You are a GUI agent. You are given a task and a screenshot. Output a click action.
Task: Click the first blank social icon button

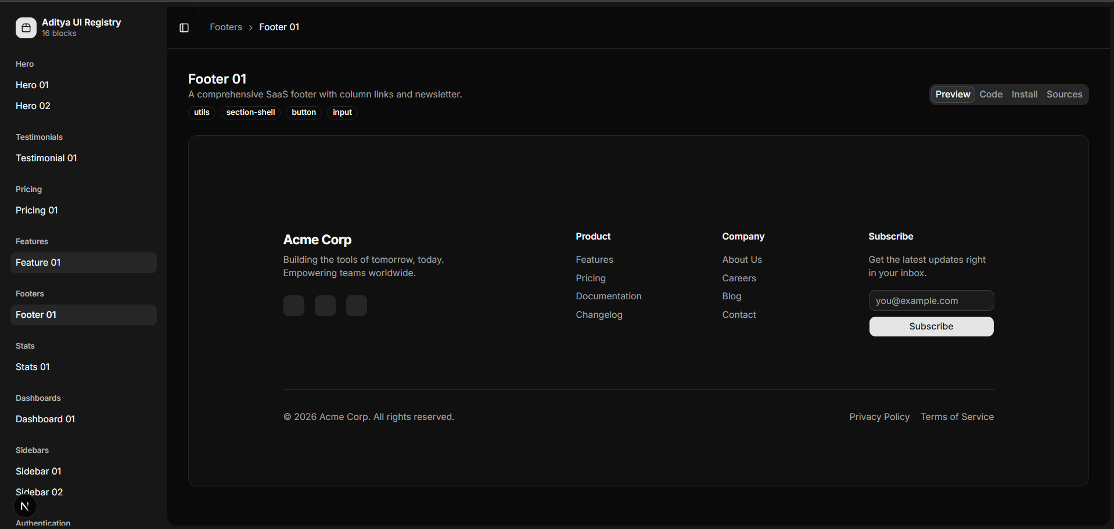point(294,306)
